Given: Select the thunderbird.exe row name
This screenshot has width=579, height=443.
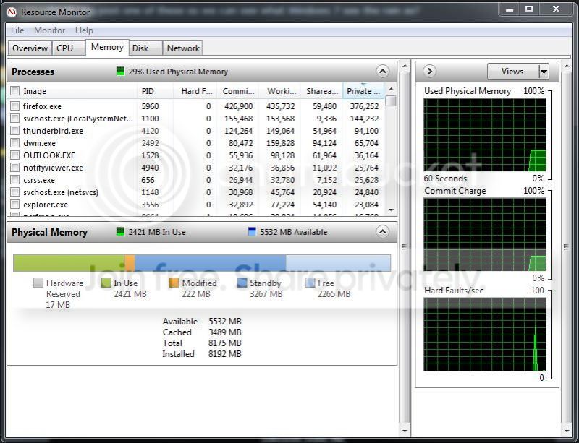Looking at the screenshot, I should point(53,131).
